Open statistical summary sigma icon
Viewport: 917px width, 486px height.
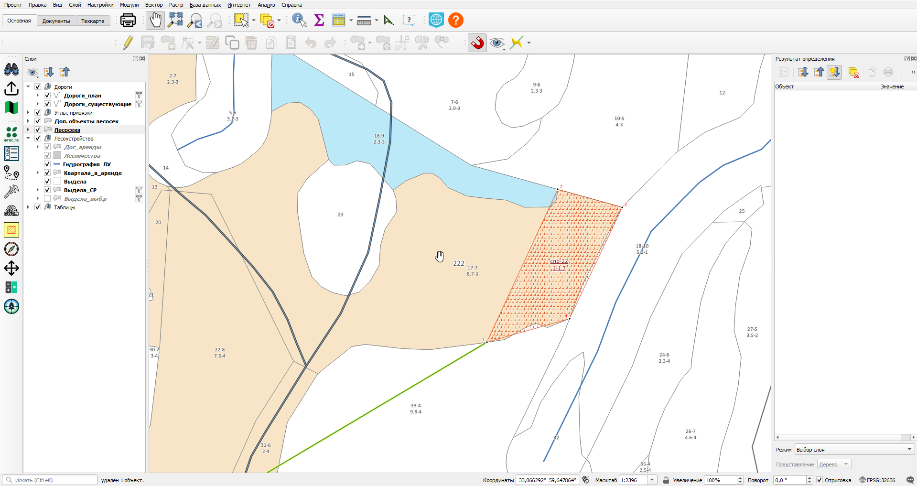[319, 20]
